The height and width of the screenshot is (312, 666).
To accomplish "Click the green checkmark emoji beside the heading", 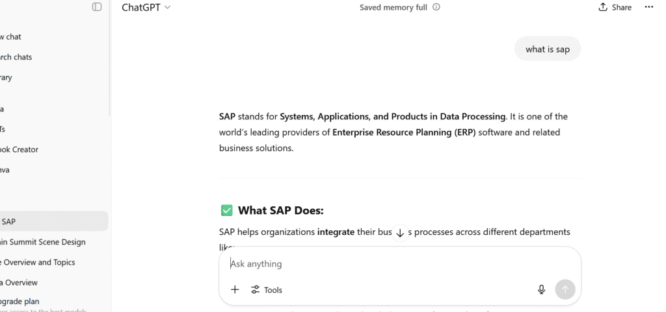I will click(x=227, y=210).
